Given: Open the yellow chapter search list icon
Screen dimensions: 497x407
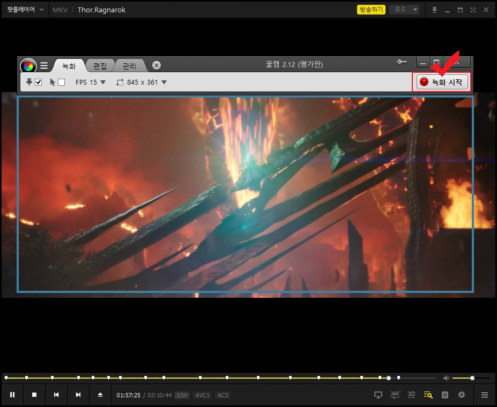Looking at the screenshot, I should coord(428,395).
